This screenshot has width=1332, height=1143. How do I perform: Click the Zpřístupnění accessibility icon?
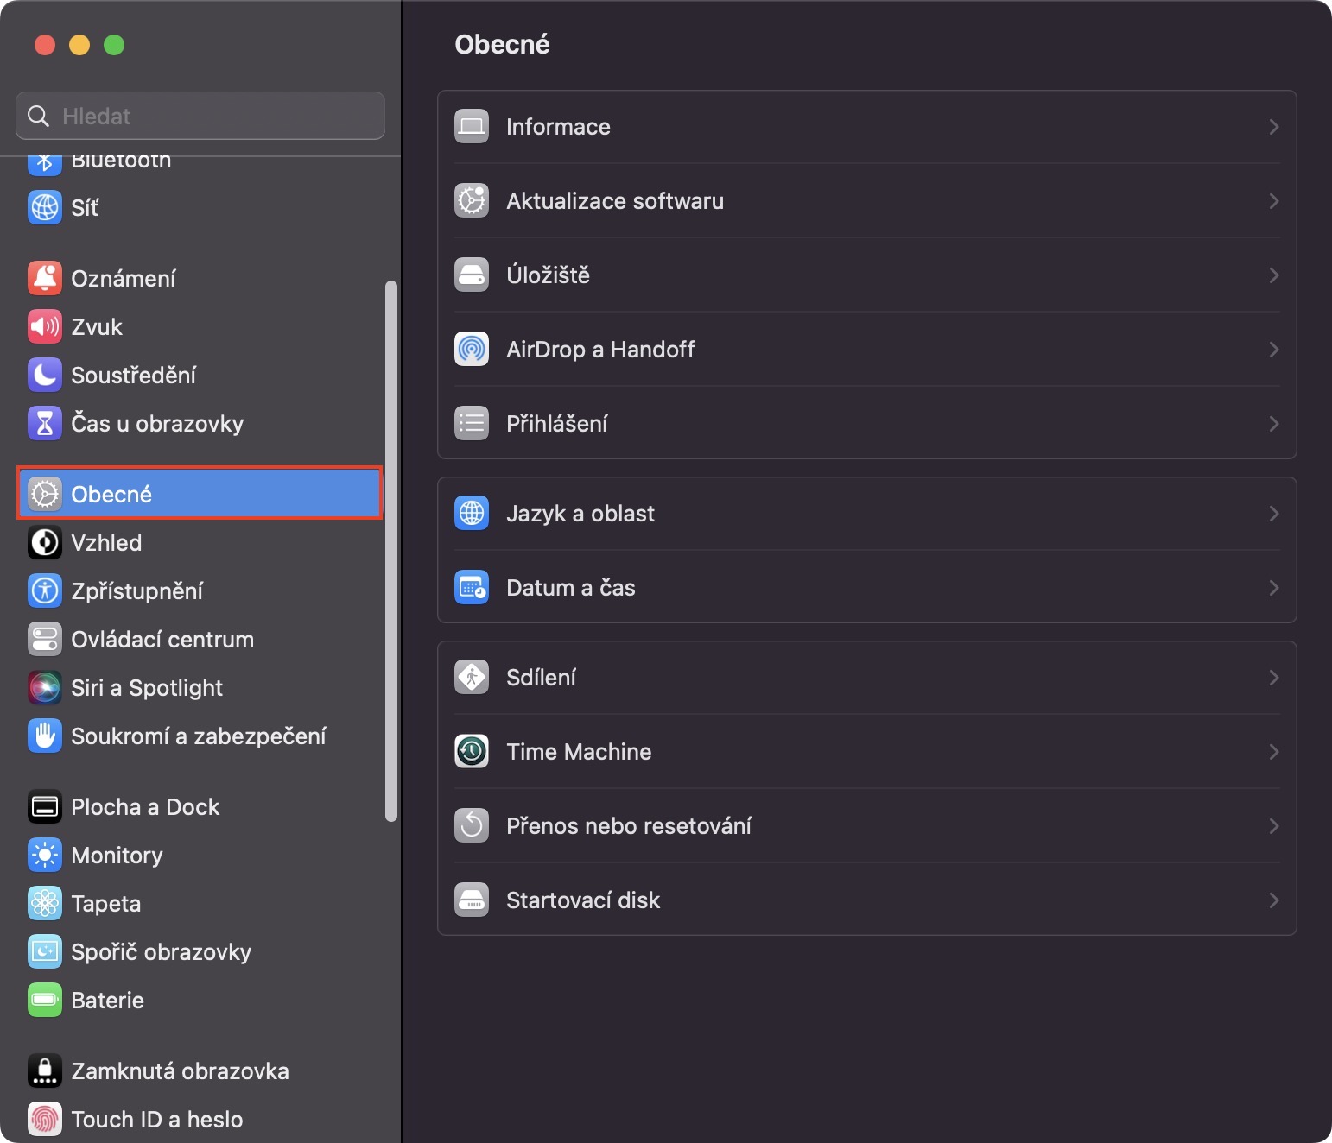coord(45,590)
